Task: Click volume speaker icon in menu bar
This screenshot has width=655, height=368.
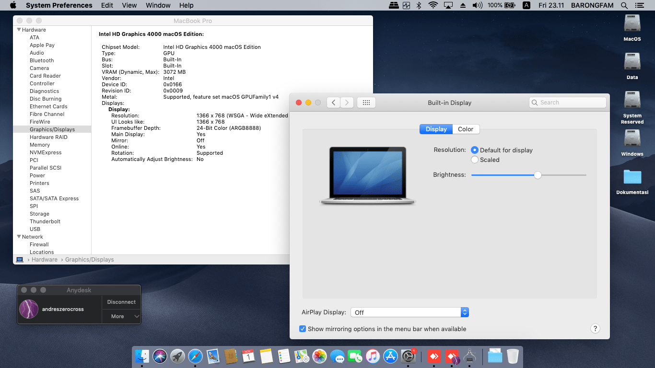Action: (x=477, y=5)
